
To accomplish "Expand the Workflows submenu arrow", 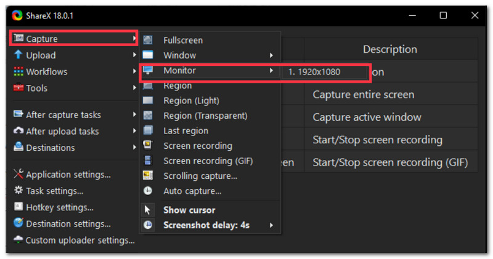I will (x=134, y=71).
